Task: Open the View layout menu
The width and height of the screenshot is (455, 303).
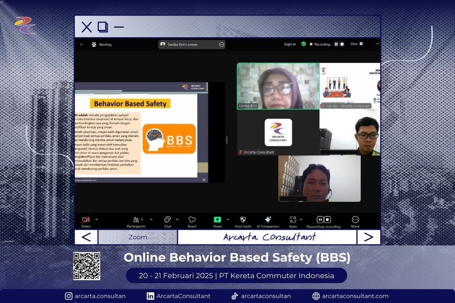Action: pos(356,44)
